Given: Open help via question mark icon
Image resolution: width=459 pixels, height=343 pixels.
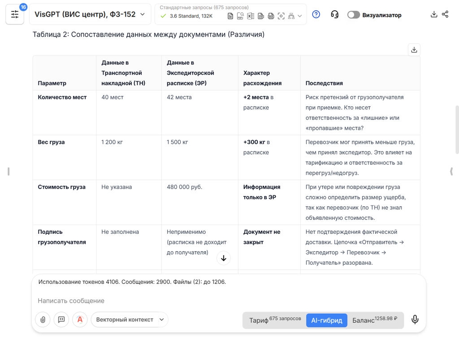Looking at the screenshot, I should 316,14.
